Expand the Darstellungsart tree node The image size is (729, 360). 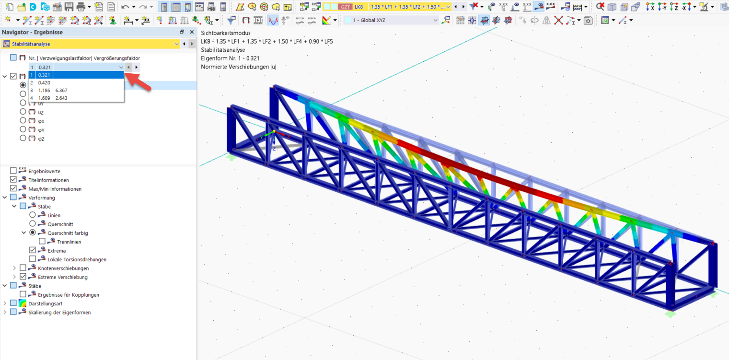[x=5, y=303]
